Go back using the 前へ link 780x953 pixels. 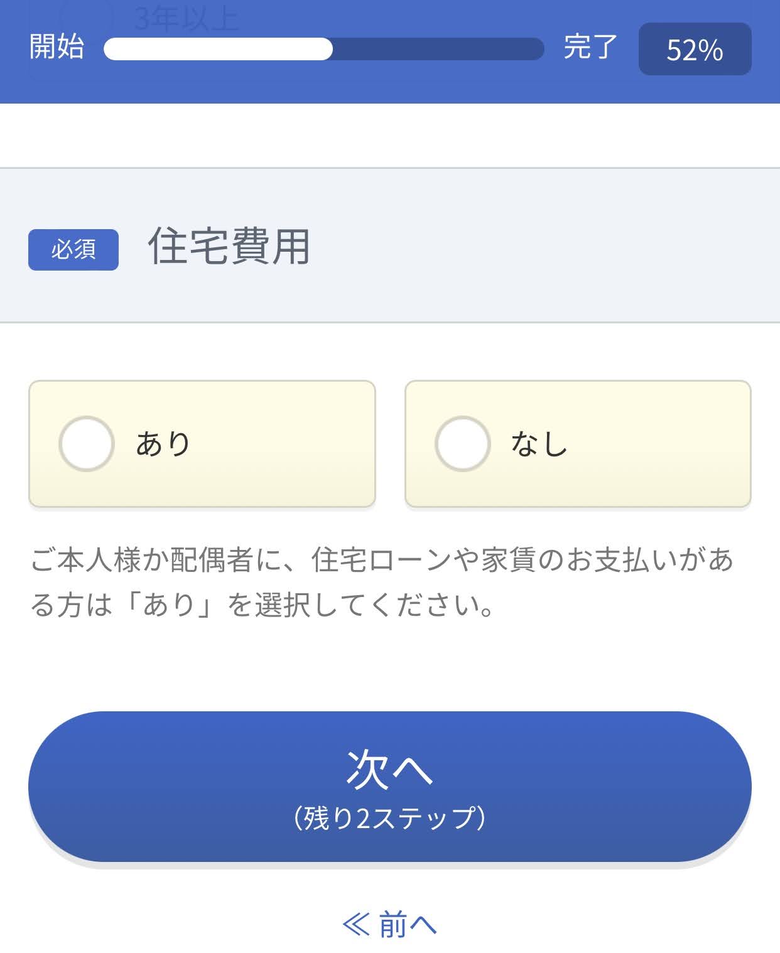coord(389,925)
